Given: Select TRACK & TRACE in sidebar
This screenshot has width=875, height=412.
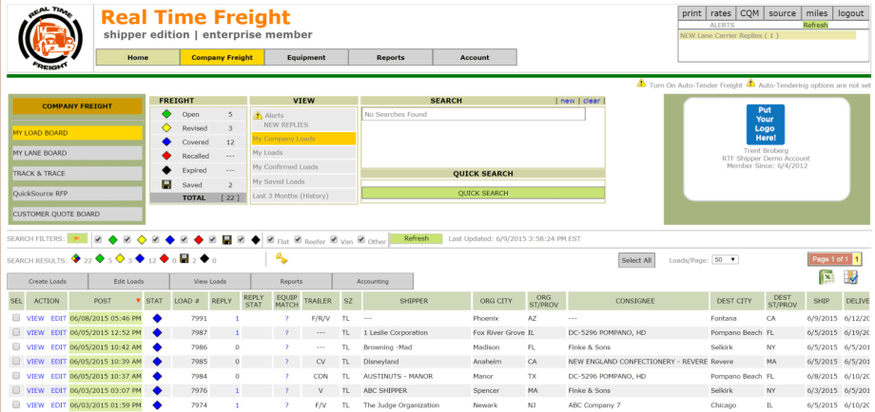Looking at the screenshot, I should 78,173.
